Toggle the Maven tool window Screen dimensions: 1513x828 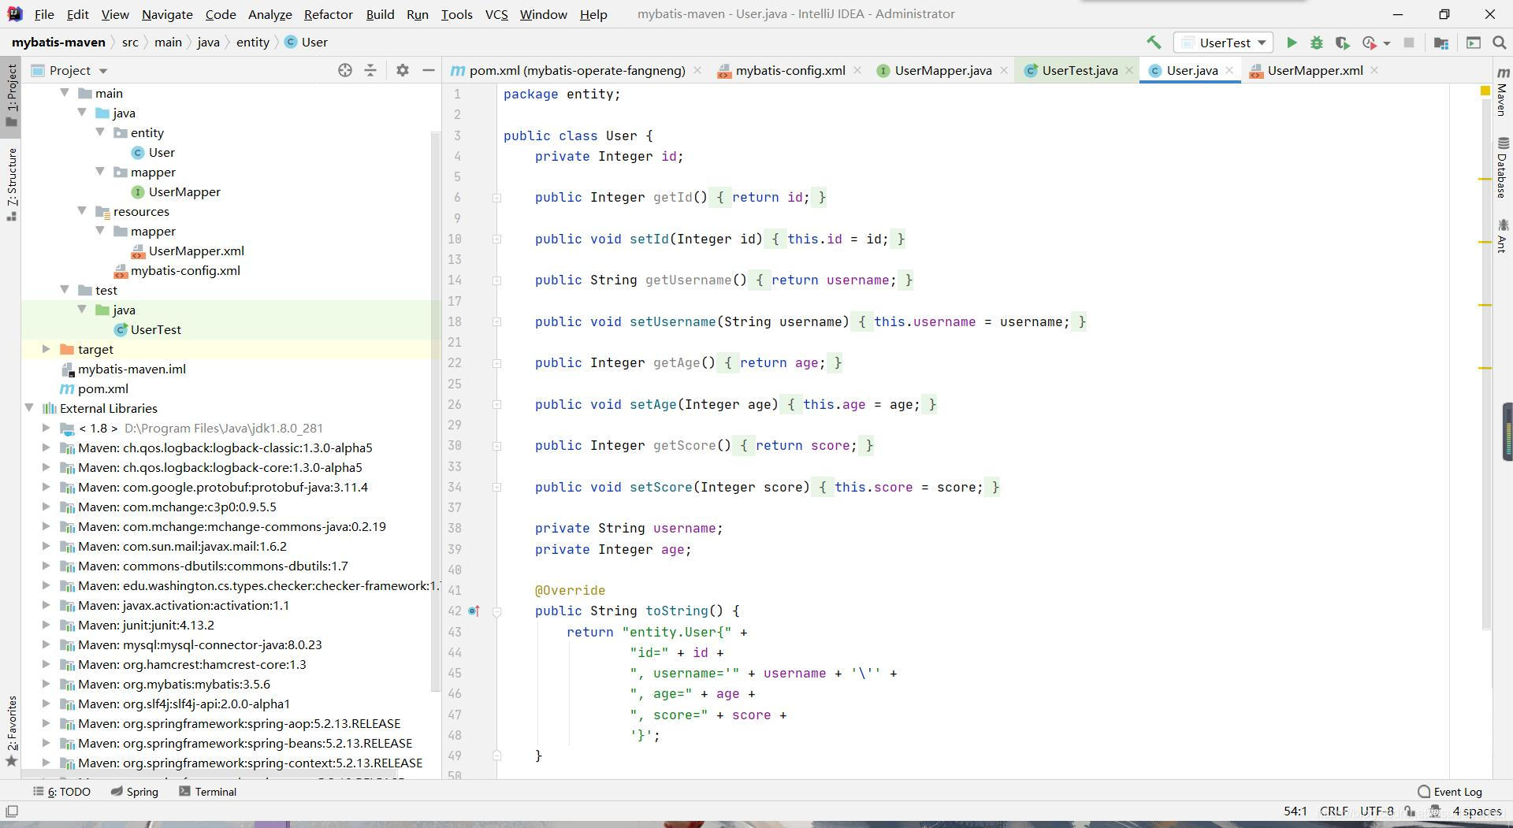click(1503, 93)
